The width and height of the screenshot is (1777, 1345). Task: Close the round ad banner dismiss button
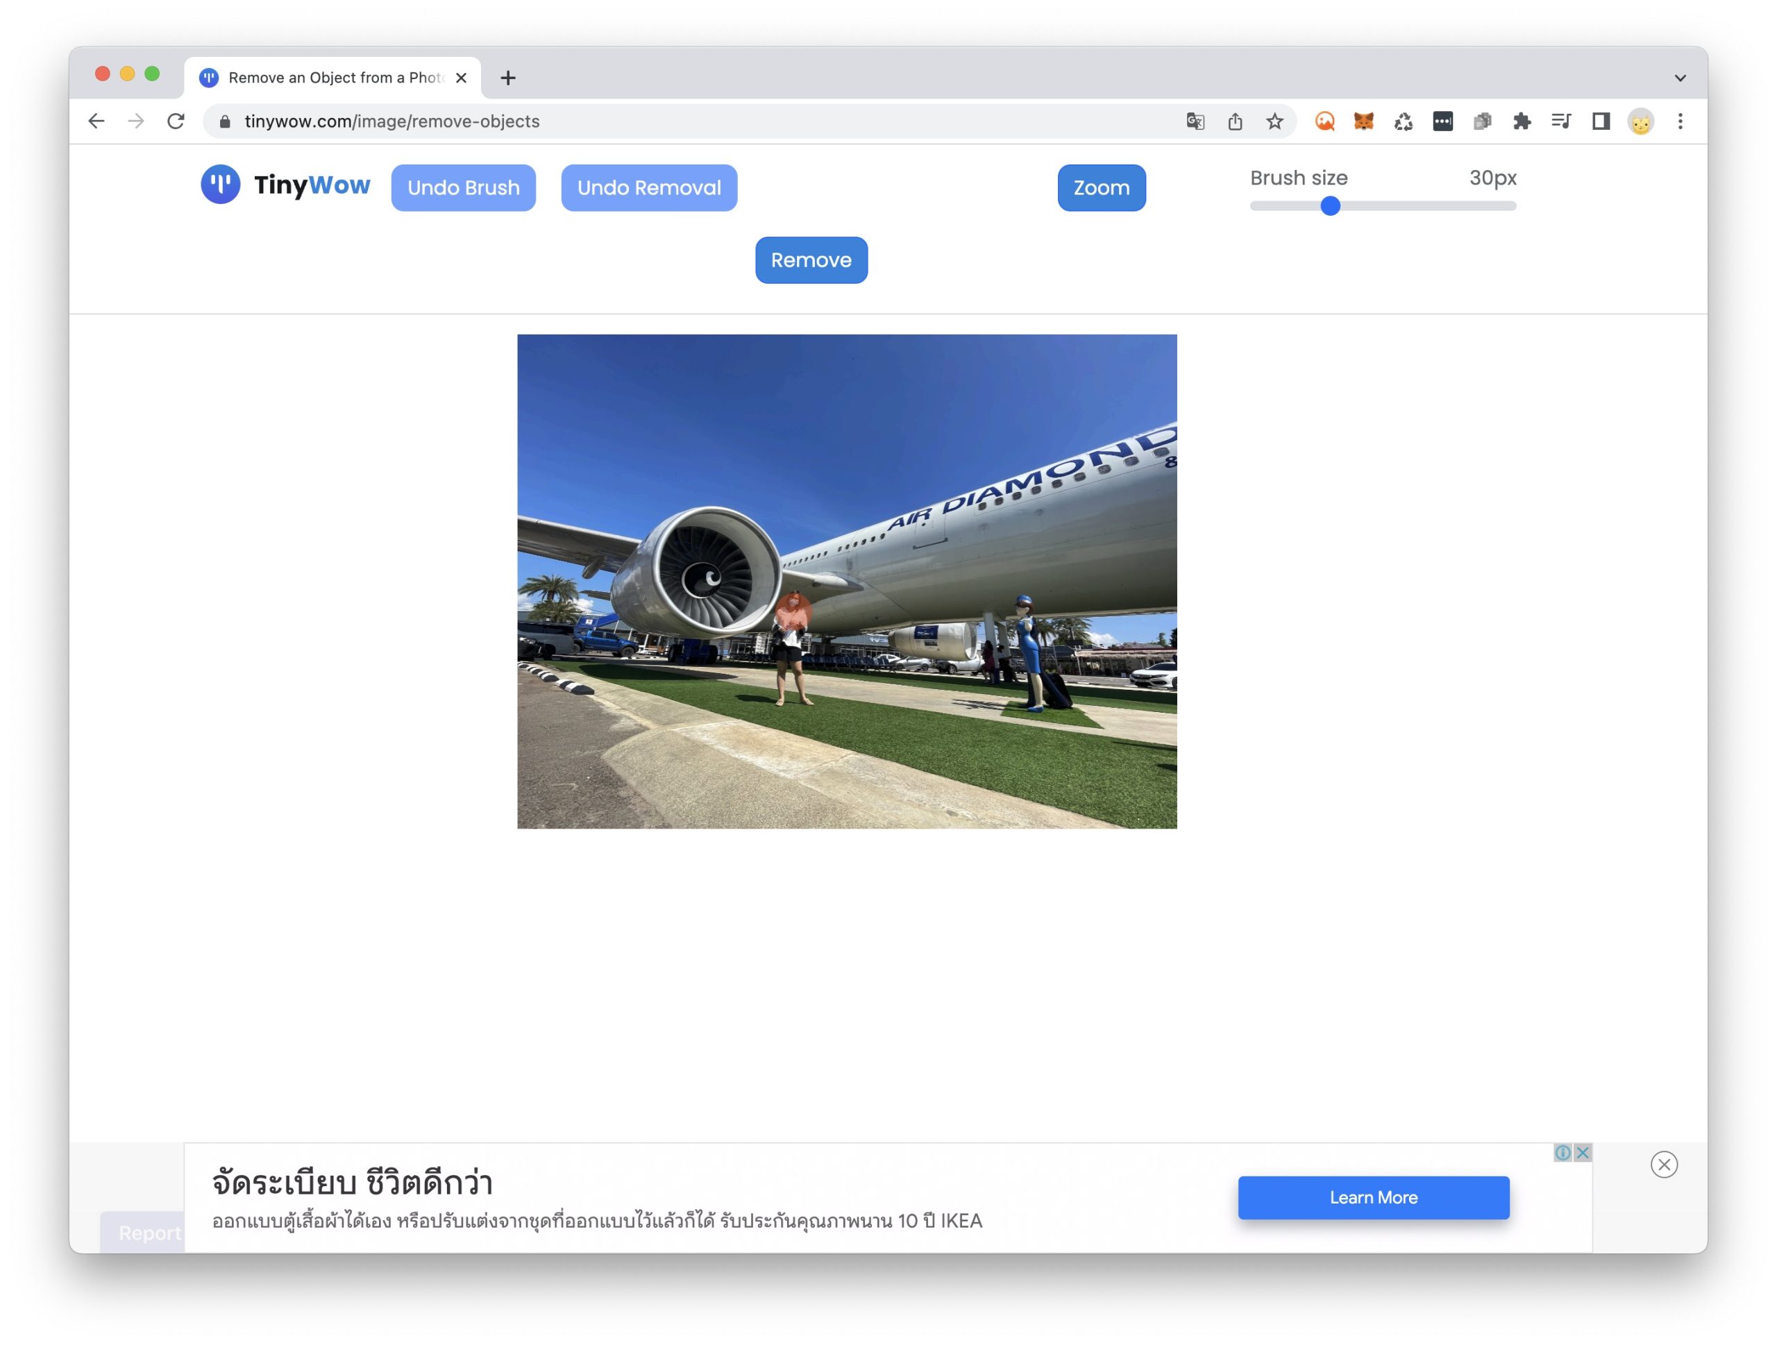click(x=1664, y=1165)
